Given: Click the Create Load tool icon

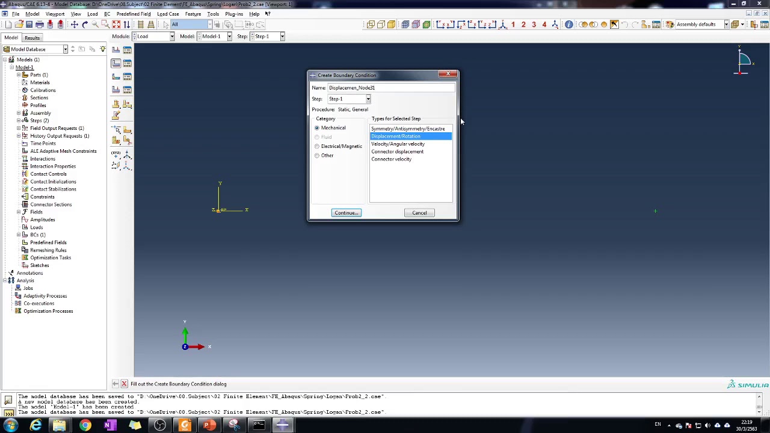Looking at the screenshot, I should click(x=116, y=50).
